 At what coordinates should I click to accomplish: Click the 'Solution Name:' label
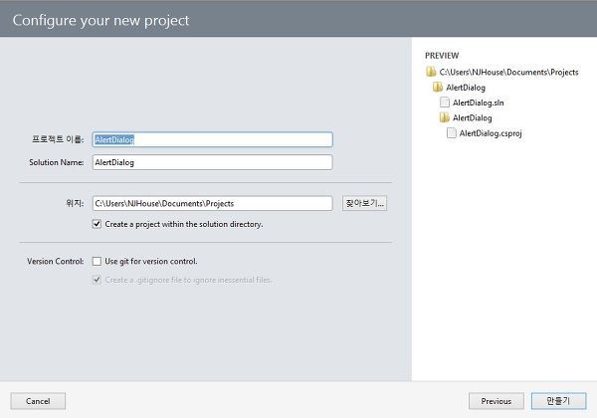(57, 162)
